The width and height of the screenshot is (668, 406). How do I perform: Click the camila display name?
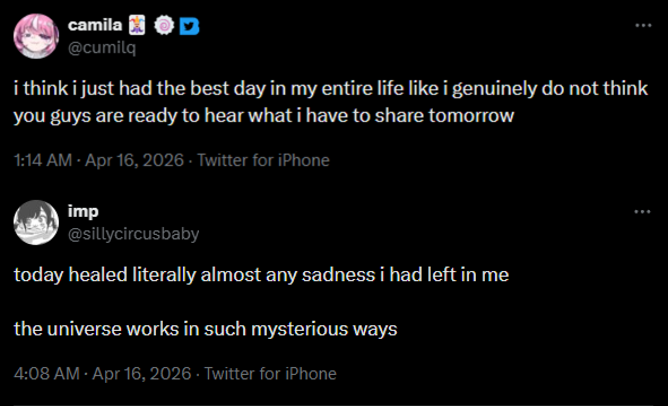(94, 25)
